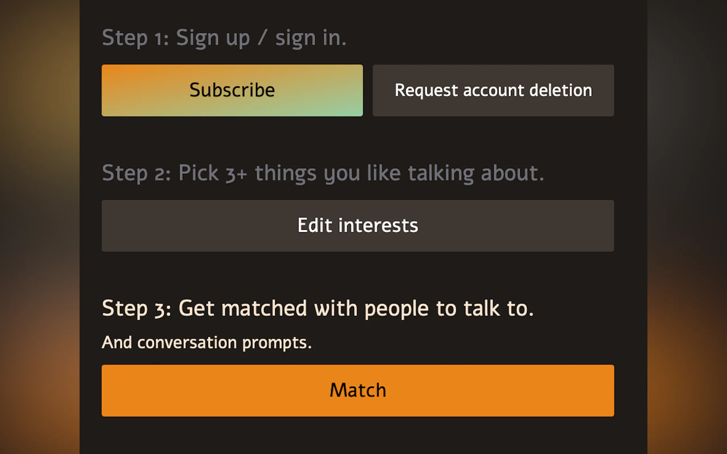Click the "Step 3:" label
Image resolution: width=727 pixels, height=454 pixels.
(x=137, y=308)
